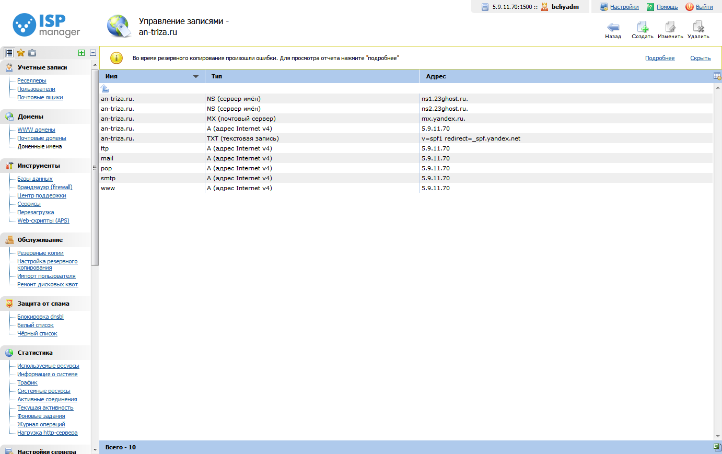Show favorites with the star icon
Screen dimensions: 722x454
(x=21, y=53)
